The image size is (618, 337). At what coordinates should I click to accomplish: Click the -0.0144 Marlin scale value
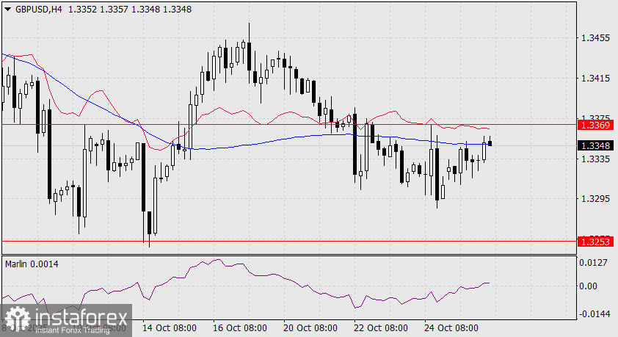point(593,314)
